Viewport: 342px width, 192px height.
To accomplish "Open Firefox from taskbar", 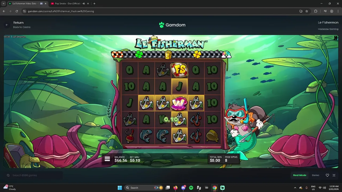I will coord(175,188).
